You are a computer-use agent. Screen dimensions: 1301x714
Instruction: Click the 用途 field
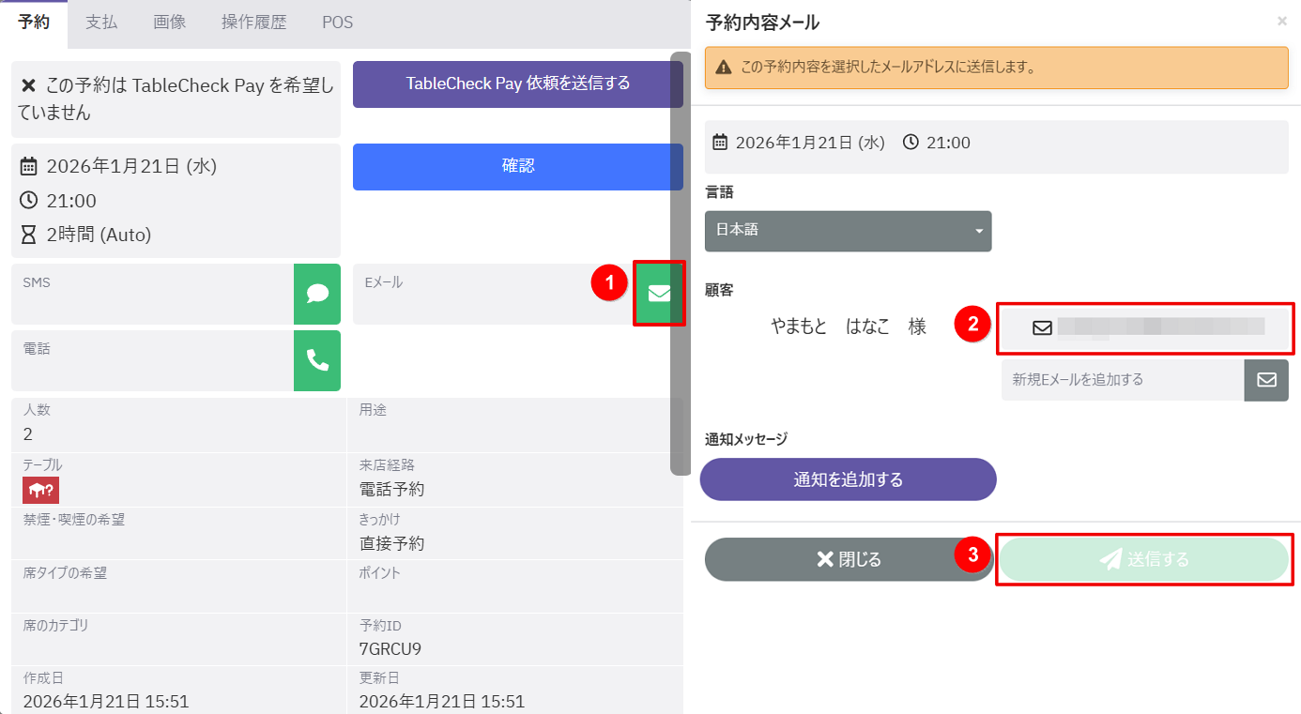click(514, 425)
